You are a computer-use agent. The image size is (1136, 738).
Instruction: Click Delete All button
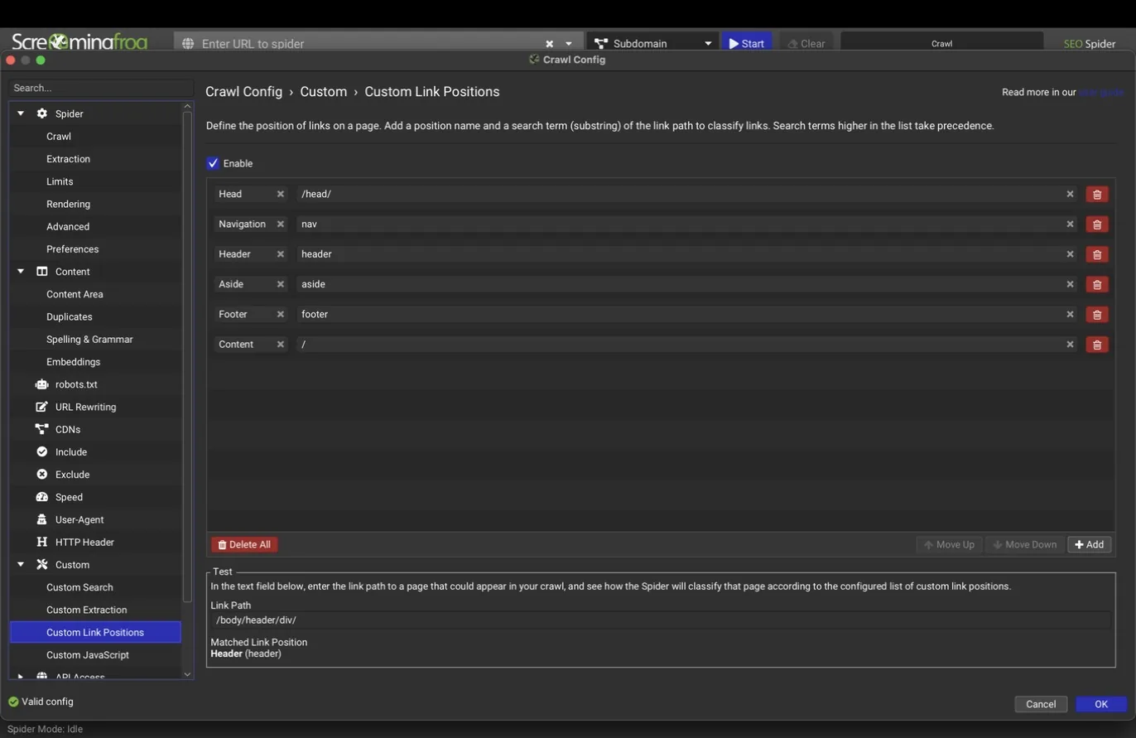[x=244, y=544]
